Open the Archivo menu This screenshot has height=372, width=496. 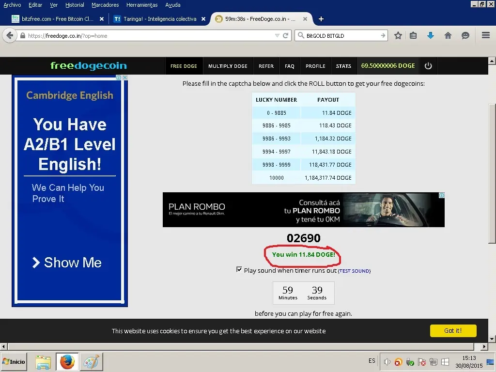coord(12,5)
